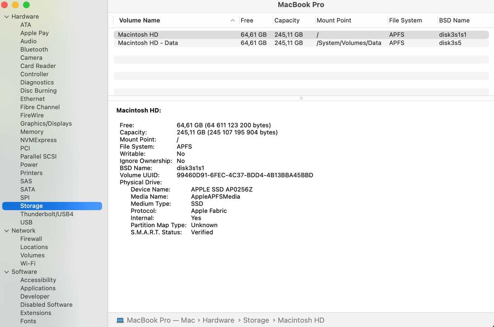Viewport: 494px width, 327px height.
Task: Select ATA in the sidebar
Action: coord(26,25)
